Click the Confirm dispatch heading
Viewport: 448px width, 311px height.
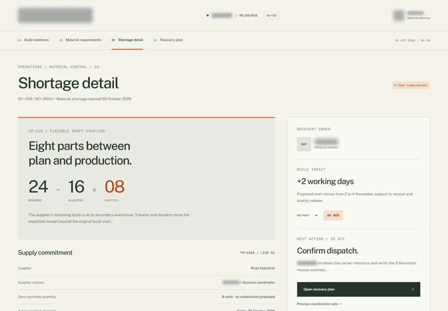(x=328, y=251)
